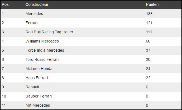Click the Pos column header
Image resolution: width=182 pixels, height=110 pixels.
click(5, 4)
